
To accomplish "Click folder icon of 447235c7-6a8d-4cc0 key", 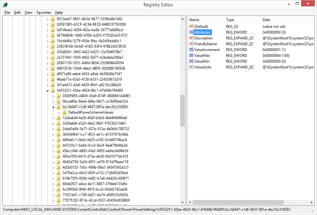I will coord(59,145).
